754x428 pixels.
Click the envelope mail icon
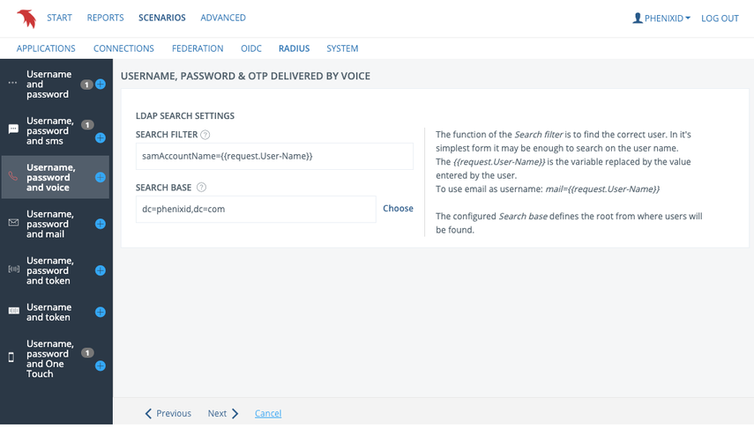13,223
